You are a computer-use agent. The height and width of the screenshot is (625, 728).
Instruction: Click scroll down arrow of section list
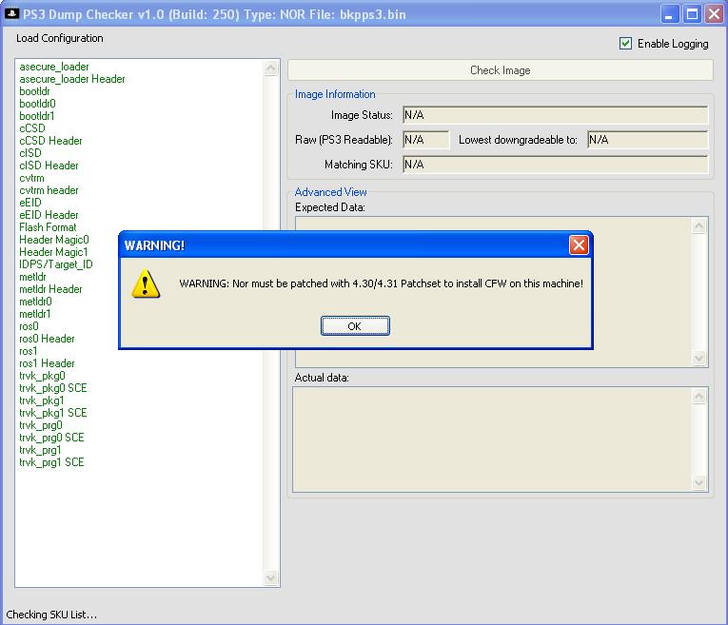[270, 577]
